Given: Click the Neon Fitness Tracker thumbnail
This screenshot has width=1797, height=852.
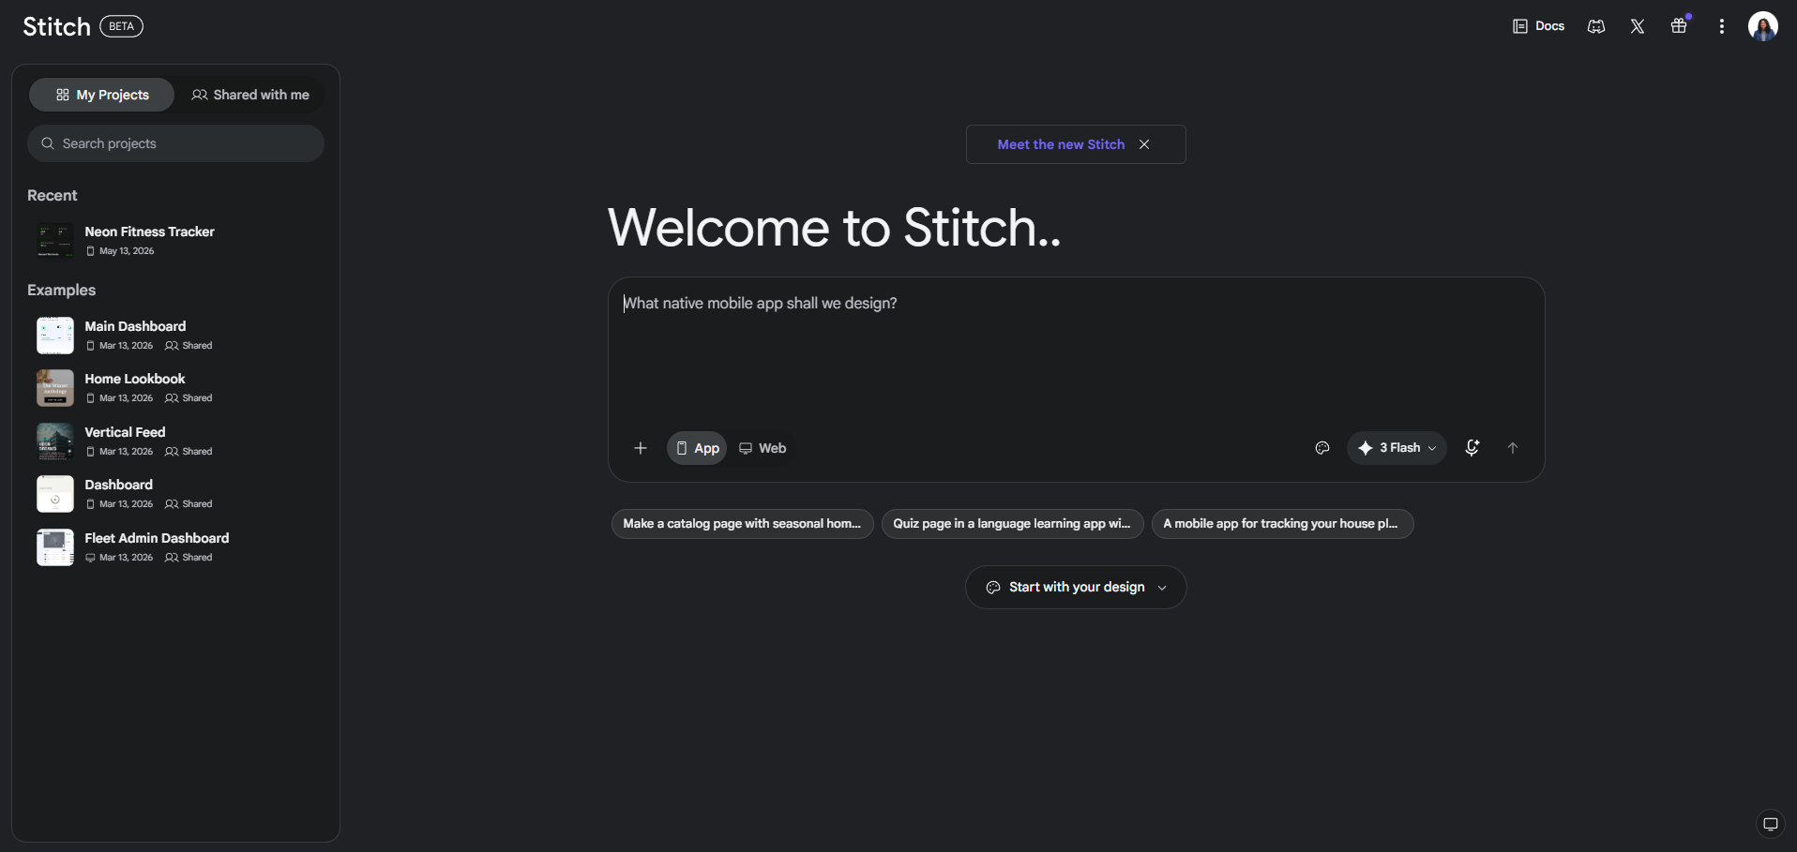Looking at the screenshot, I should (55, 241).
